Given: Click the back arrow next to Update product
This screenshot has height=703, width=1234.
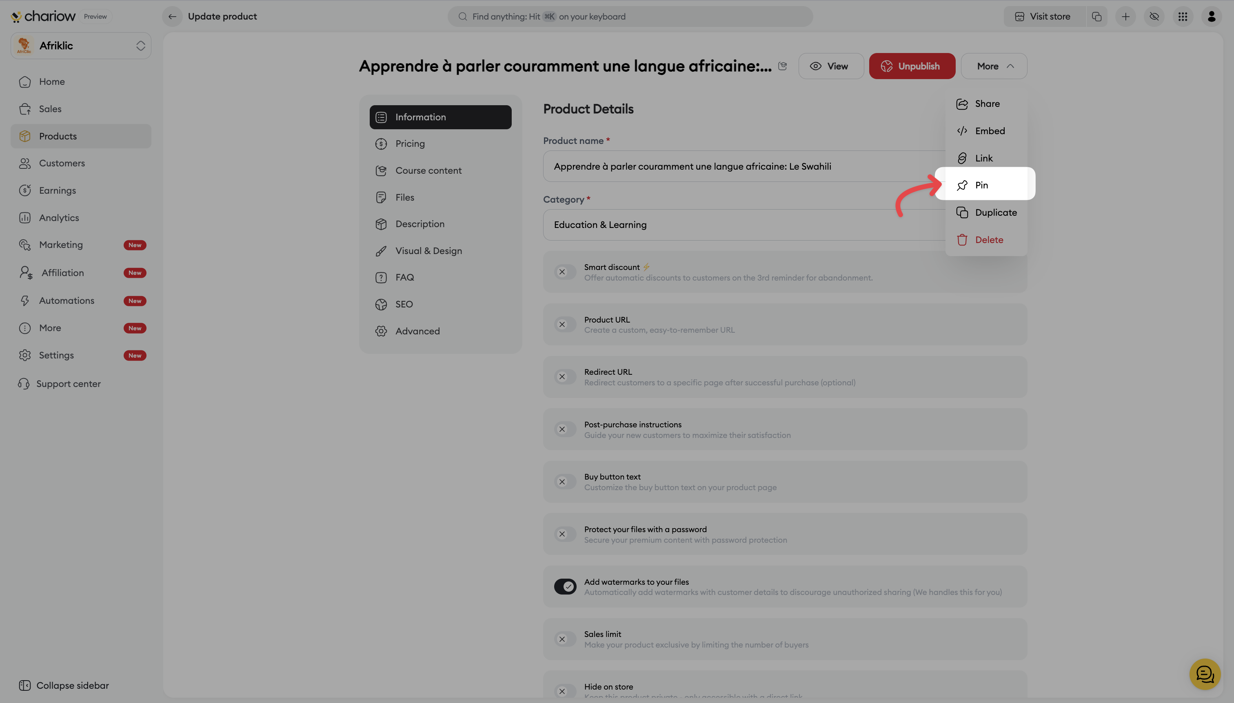Looking at the screenshot, I should tap(172, 16).
